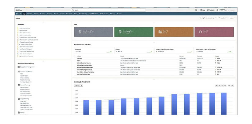Click the Supply Planning group icon

click(x=19, y=99)
